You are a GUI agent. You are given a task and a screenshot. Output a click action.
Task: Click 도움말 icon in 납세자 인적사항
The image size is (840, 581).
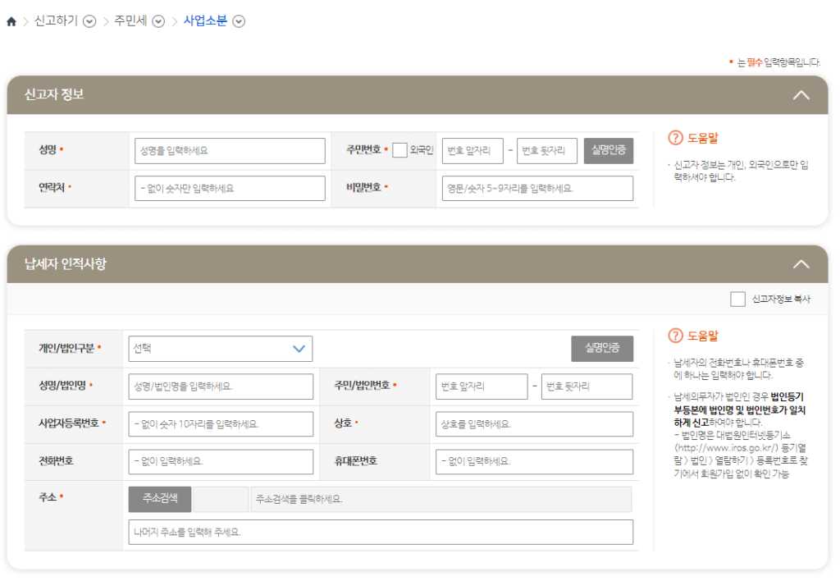(x=676, y=336)
